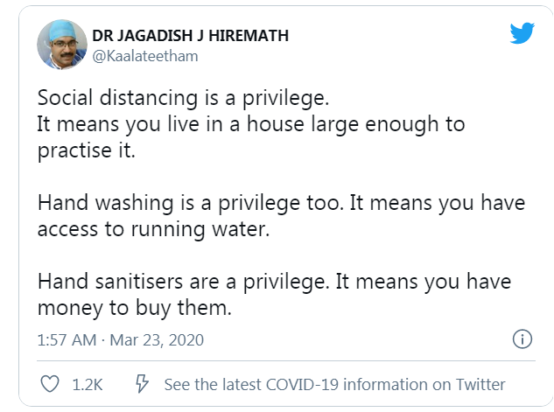The image size is (554, 412).
Task: Open the @Kaalateetham handle link
Action: 145,56
